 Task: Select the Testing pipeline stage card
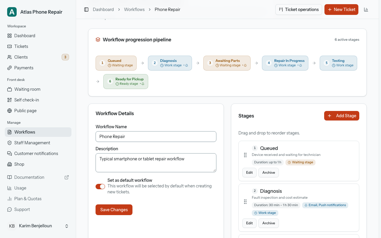tap(338, 63)
